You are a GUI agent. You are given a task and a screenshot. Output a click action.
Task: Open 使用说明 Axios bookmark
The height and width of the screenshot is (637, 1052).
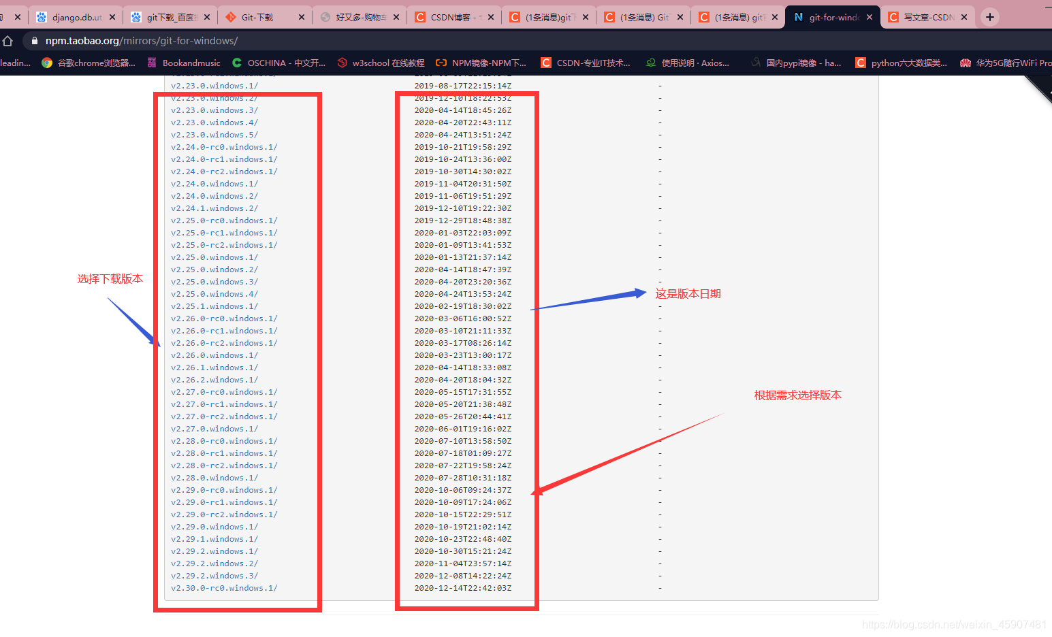[x=688, y=63]
